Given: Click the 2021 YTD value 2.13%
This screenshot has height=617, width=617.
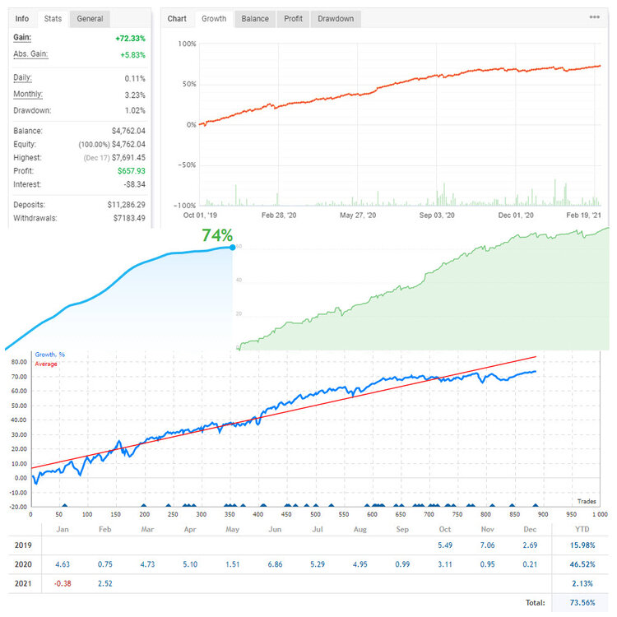Looking at the screenshot, I should 582,583.
